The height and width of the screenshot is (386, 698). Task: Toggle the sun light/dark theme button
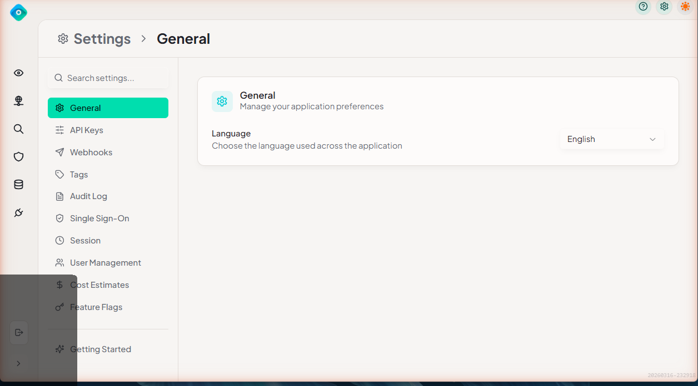pos(685,7)
